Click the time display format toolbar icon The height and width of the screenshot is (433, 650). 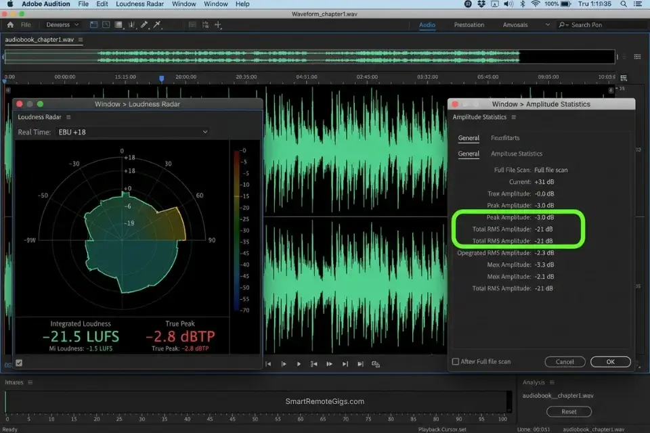pos(205,25)
